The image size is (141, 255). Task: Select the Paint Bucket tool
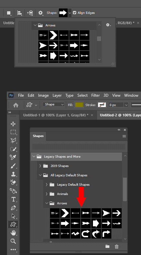pos(13,191)
